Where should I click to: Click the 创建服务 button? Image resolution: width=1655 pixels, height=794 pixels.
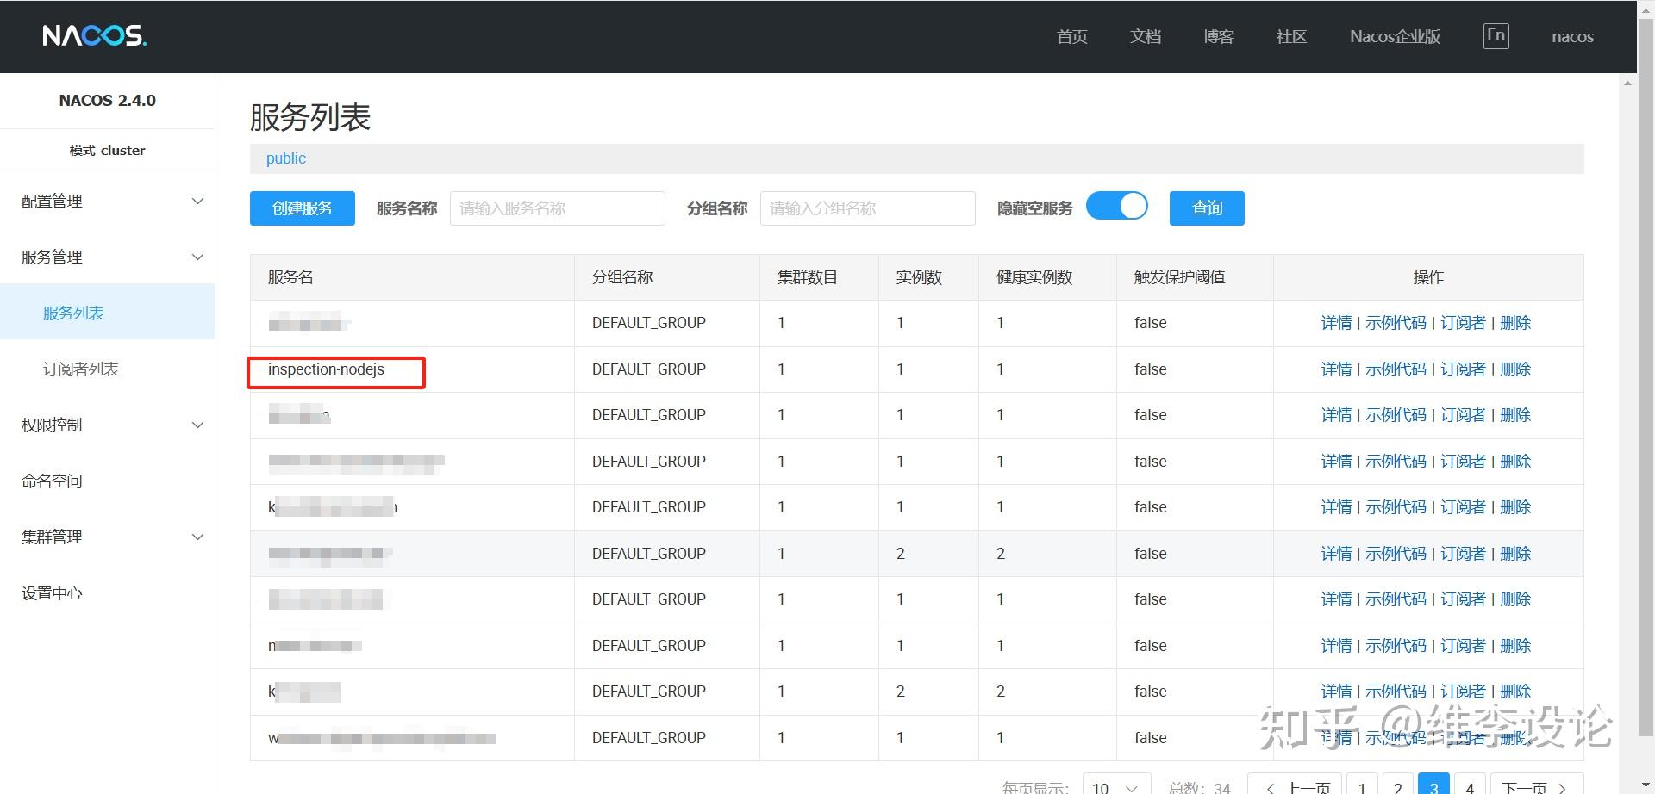coord(302,208)
